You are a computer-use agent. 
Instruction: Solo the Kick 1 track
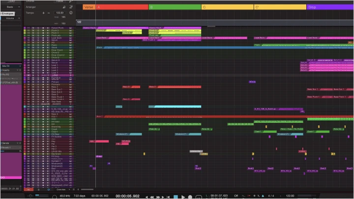click(x=38, y=116)
